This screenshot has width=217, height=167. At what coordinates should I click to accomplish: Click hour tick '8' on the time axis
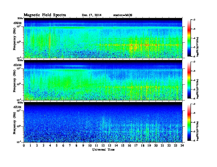pos(77,146)
